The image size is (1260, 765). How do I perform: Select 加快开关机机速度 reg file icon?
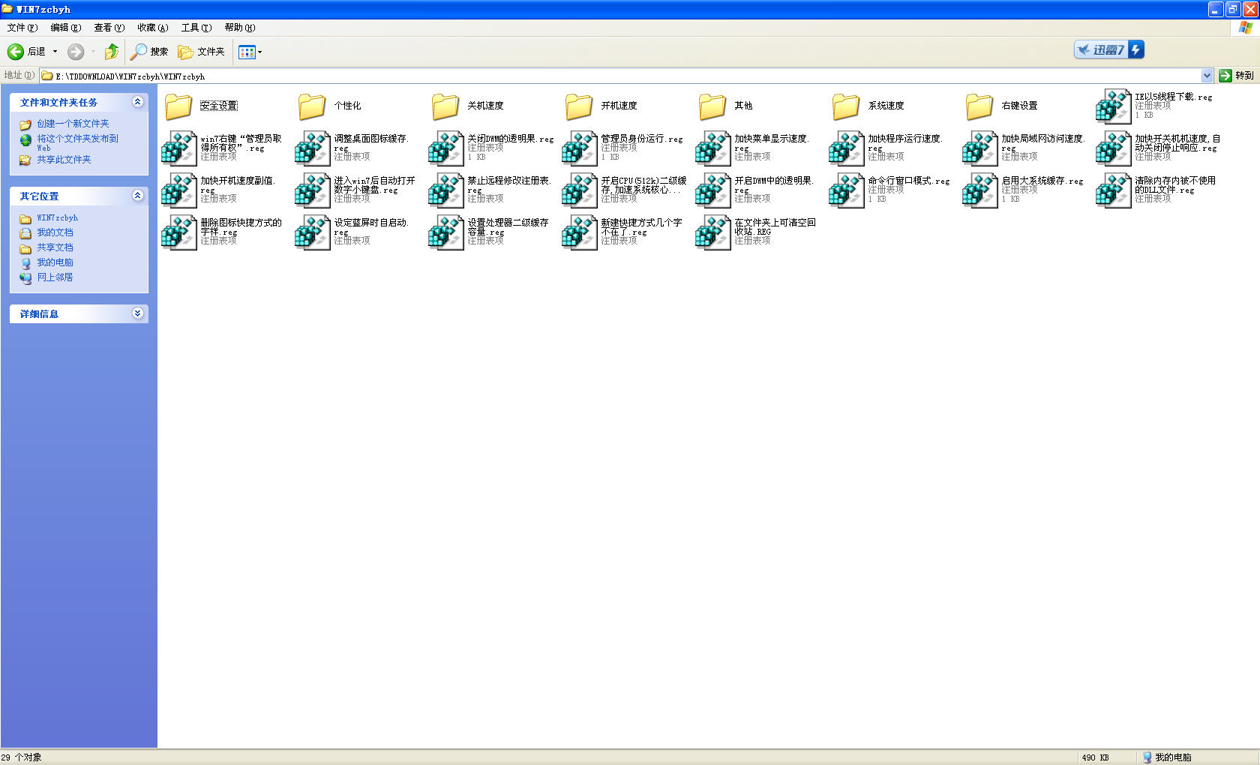[x=1113, y=148]
